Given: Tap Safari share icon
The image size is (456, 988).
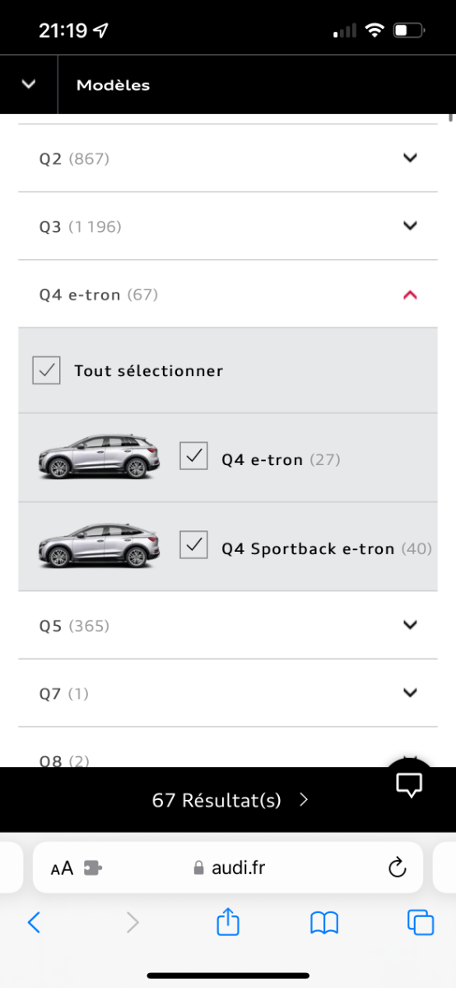Looking at the screenshot, I should tap(228, 923).
